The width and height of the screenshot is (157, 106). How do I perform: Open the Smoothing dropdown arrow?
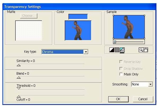tap(150, 84)
